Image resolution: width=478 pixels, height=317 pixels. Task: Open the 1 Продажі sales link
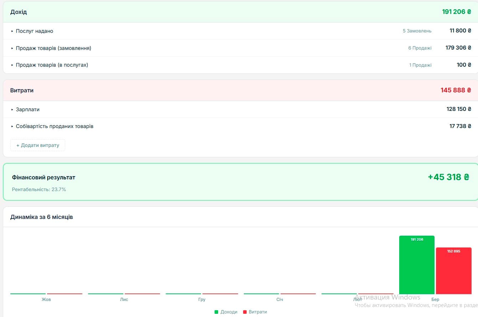click(x=421, y=65)
